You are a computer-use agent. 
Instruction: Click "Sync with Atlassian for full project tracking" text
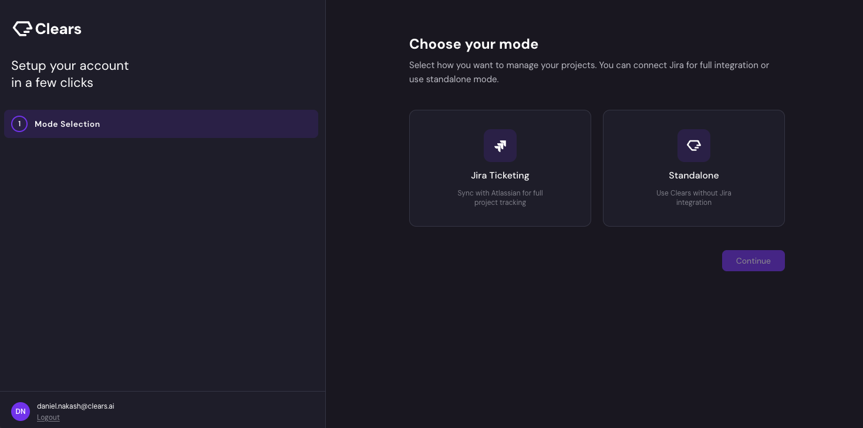(500, 198)
